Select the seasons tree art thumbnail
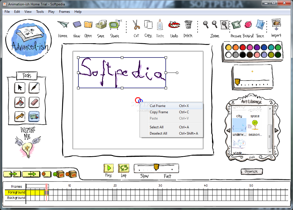 [x=255, y=125]
